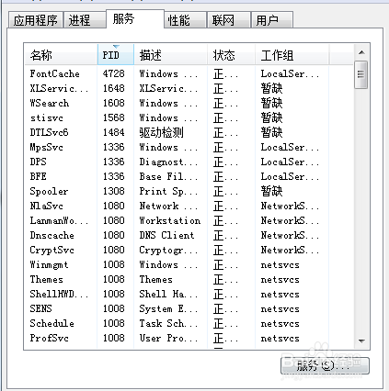Click the scrollbar up arrow
Image resolution: width=389 pixels, height=391 pixels.
point(361,52)
